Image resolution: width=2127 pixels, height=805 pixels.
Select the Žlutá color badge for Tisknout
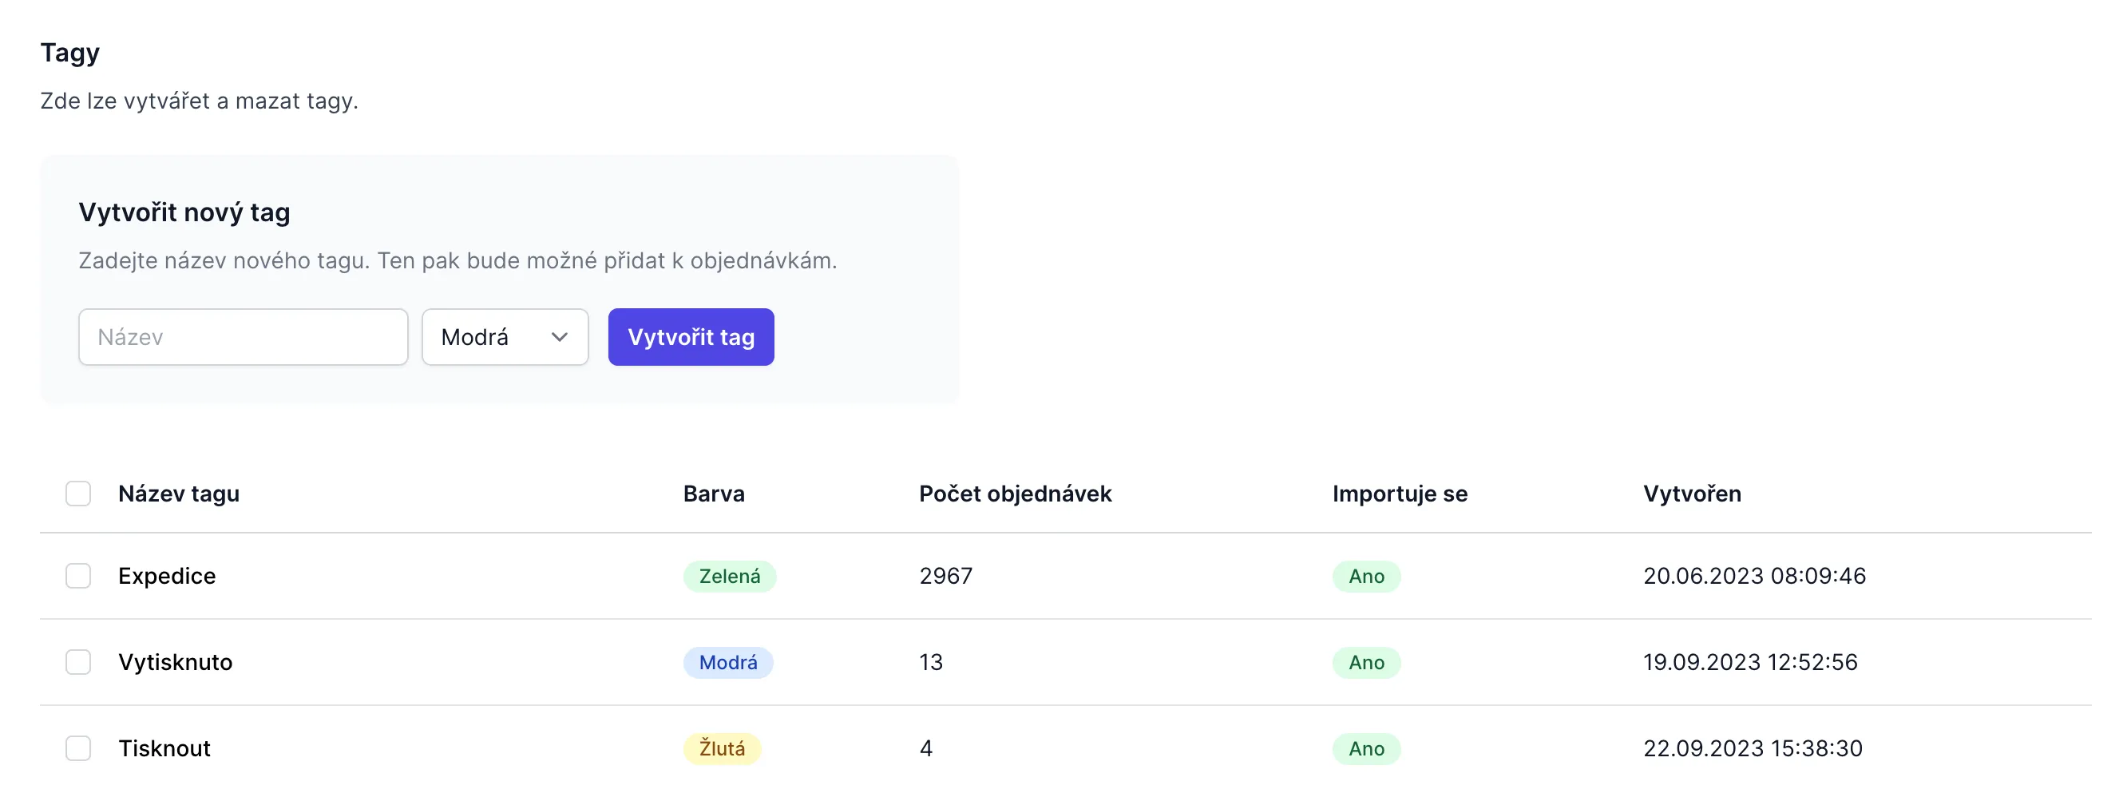tap(722, 748)
